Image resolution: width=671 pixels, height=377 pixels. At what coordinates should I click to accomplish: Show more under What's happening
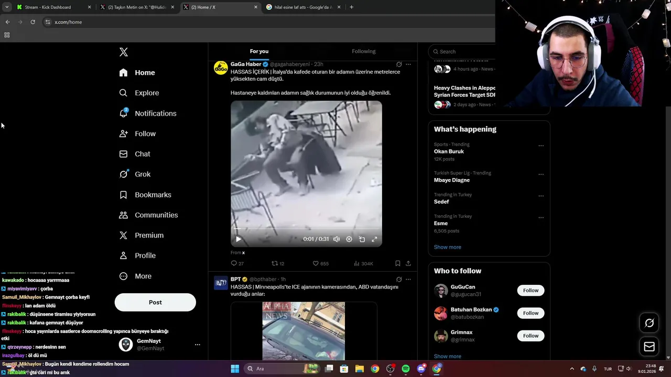tap(448, 247)
